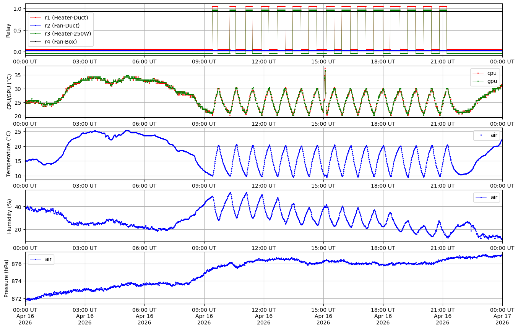
Task: Select the r4 (Fan-Box) legend entry
Action: coord(60,41)
